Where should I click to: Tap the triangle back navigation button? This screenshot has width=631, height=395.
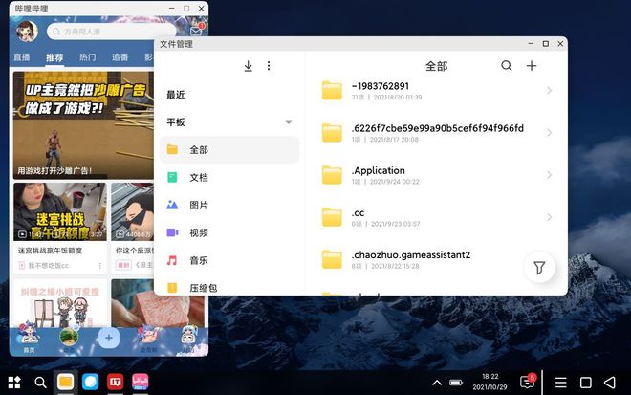tap(610, 383)
